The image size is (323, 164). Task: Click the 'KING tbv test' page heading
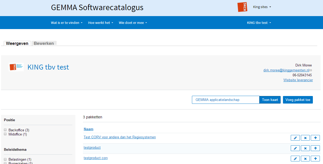pyautogui.click(x=48, y=67)
